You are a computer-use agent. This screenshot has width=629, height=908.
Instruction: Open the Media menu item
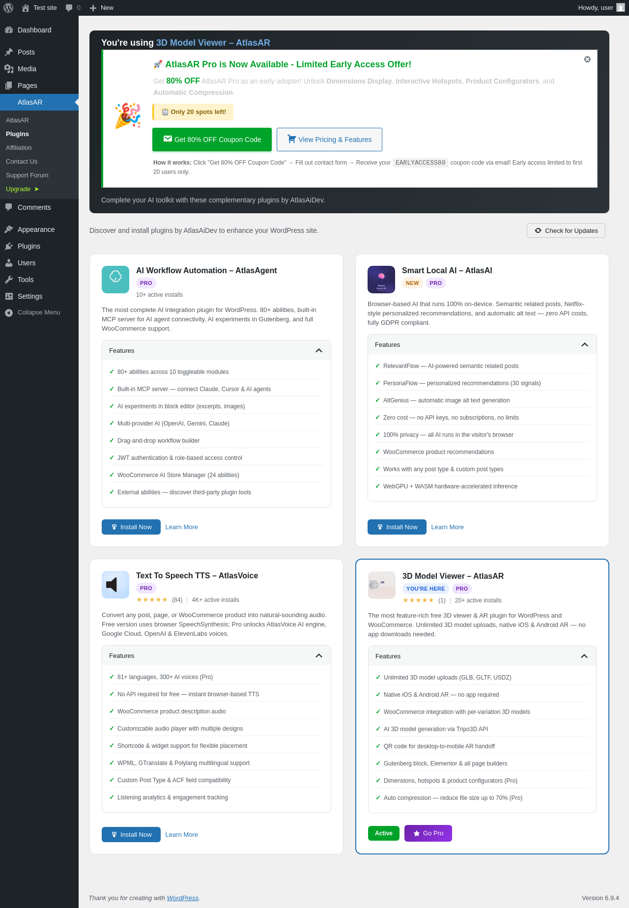[39, 69]
